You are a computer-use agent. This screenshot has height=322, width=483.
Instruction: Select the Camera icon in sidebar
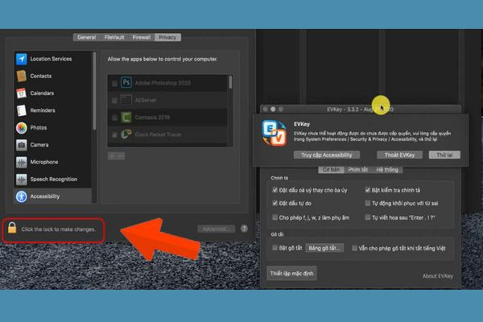[x=22, y=145]
